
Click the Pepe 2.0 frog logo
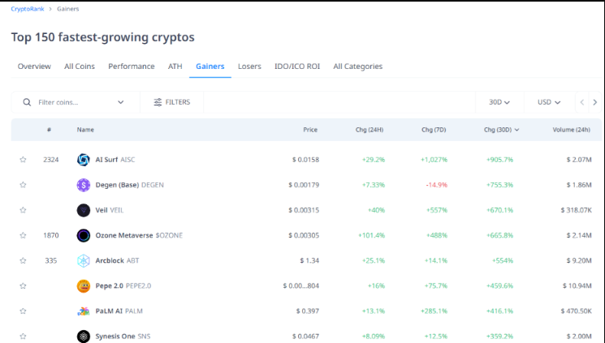[x=84, y=286]
